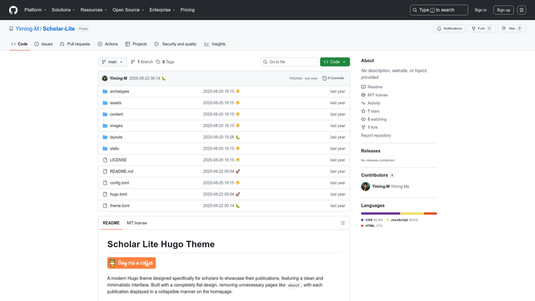The image size is (535, 301).
Task: Click the Buy me a coffee badge
Action: [131, 263]
